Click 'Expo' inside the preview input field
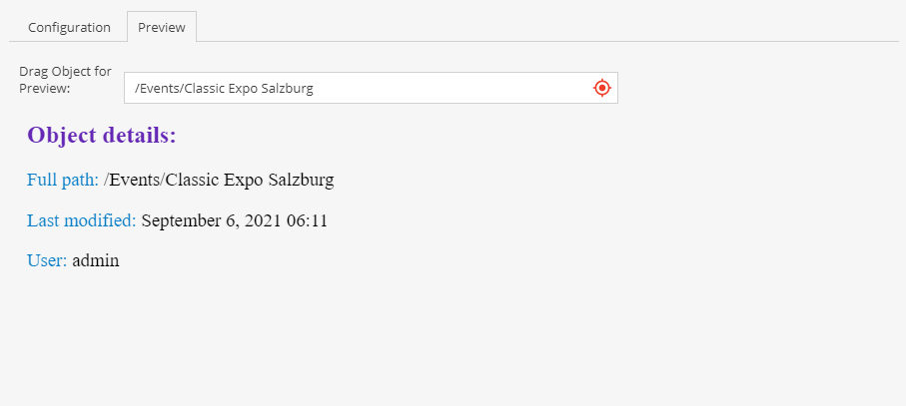The image size is (906, 406). tap(241, 89)
